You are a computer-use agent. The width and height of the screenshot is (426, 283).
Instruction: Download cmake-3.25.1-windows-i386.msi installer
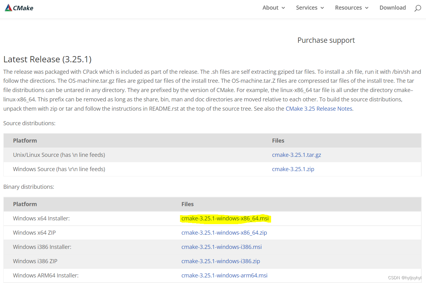coord(222,247)
